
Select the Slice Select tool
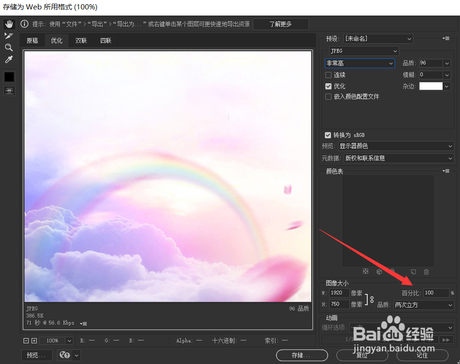pyautogui.click(x=9, y=35)
